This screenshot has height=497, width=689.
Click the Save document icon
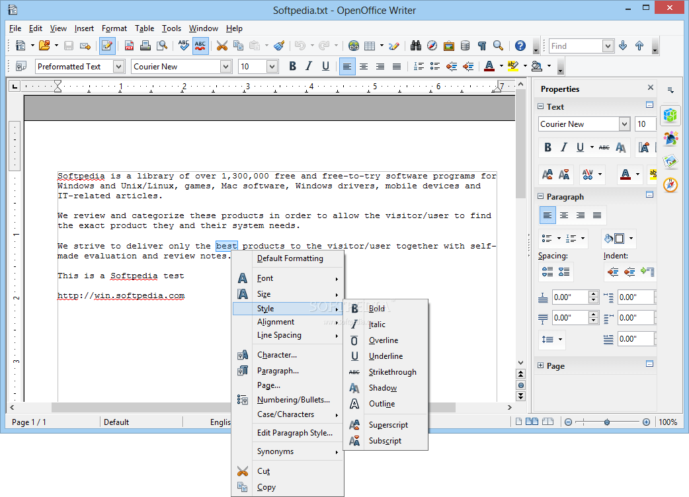(x=69, y=46)
